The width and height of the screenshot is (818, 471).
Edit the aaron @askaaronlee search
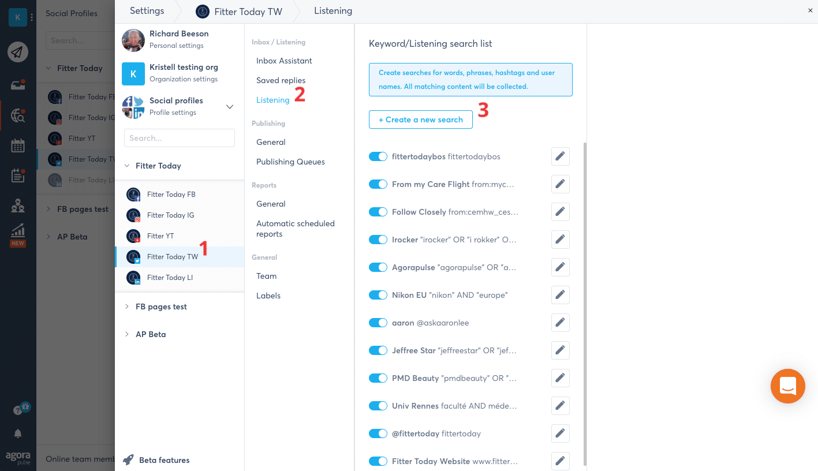(560, 323)
